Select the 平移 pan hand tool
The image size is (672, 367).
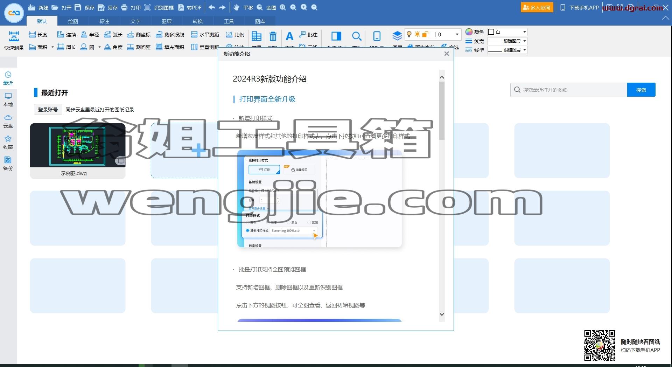click(237, 7)
